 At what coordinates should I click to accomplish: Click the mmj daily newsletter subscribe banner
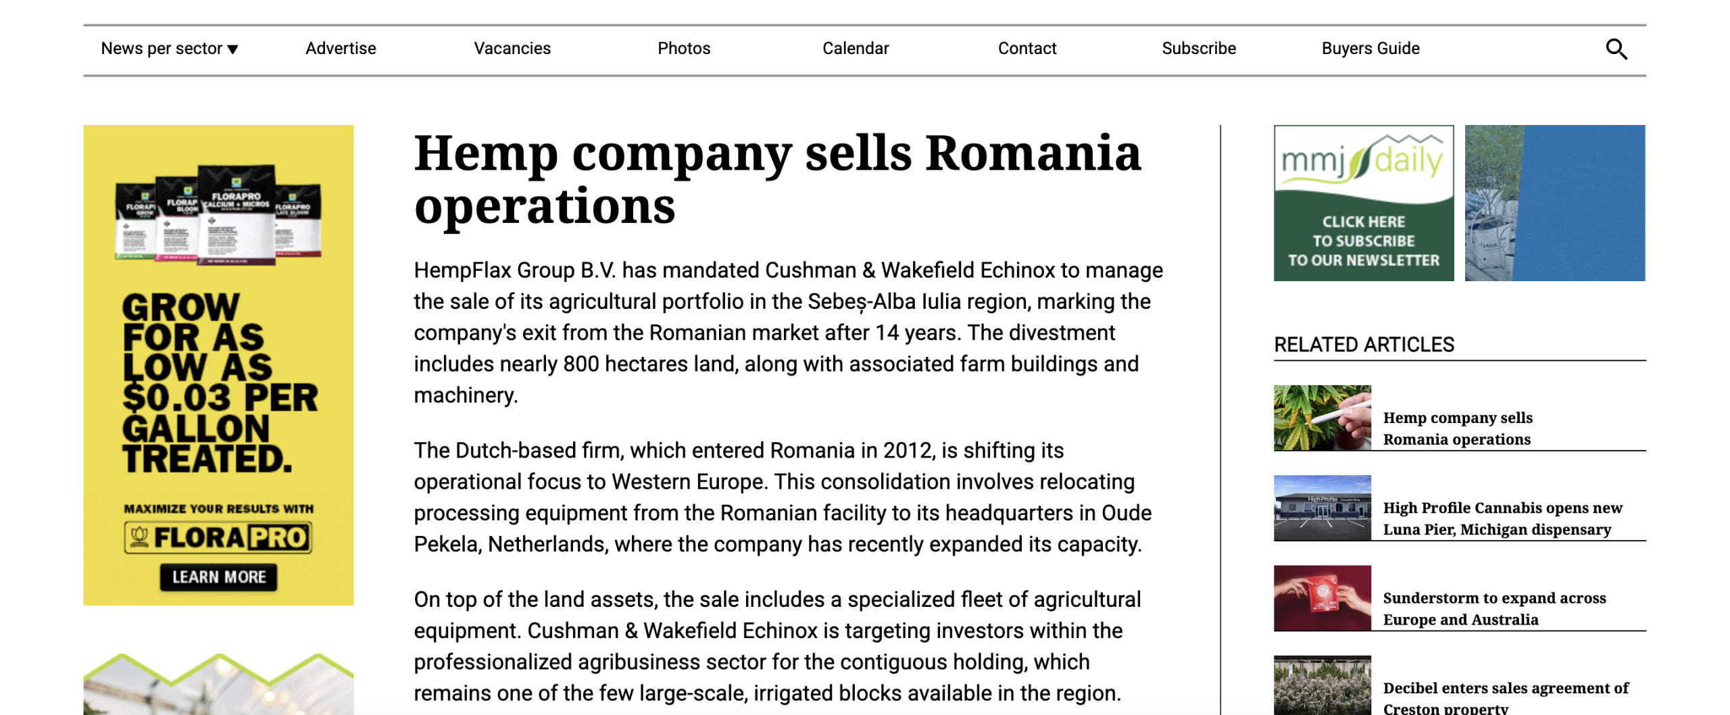click(x=1363, y=203)
